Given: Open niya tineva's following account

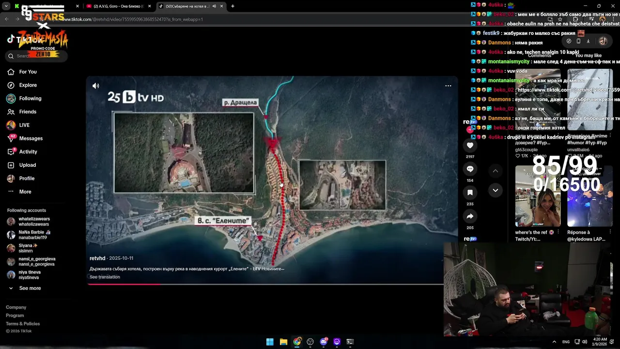Looking at the screenshot, I should point(24,275).
